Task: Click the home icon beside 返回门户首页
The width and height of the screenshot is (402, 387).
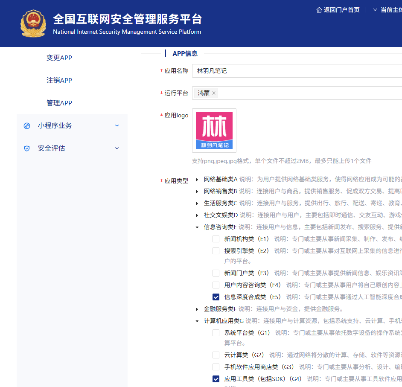Action: click(x=319, y=10)
